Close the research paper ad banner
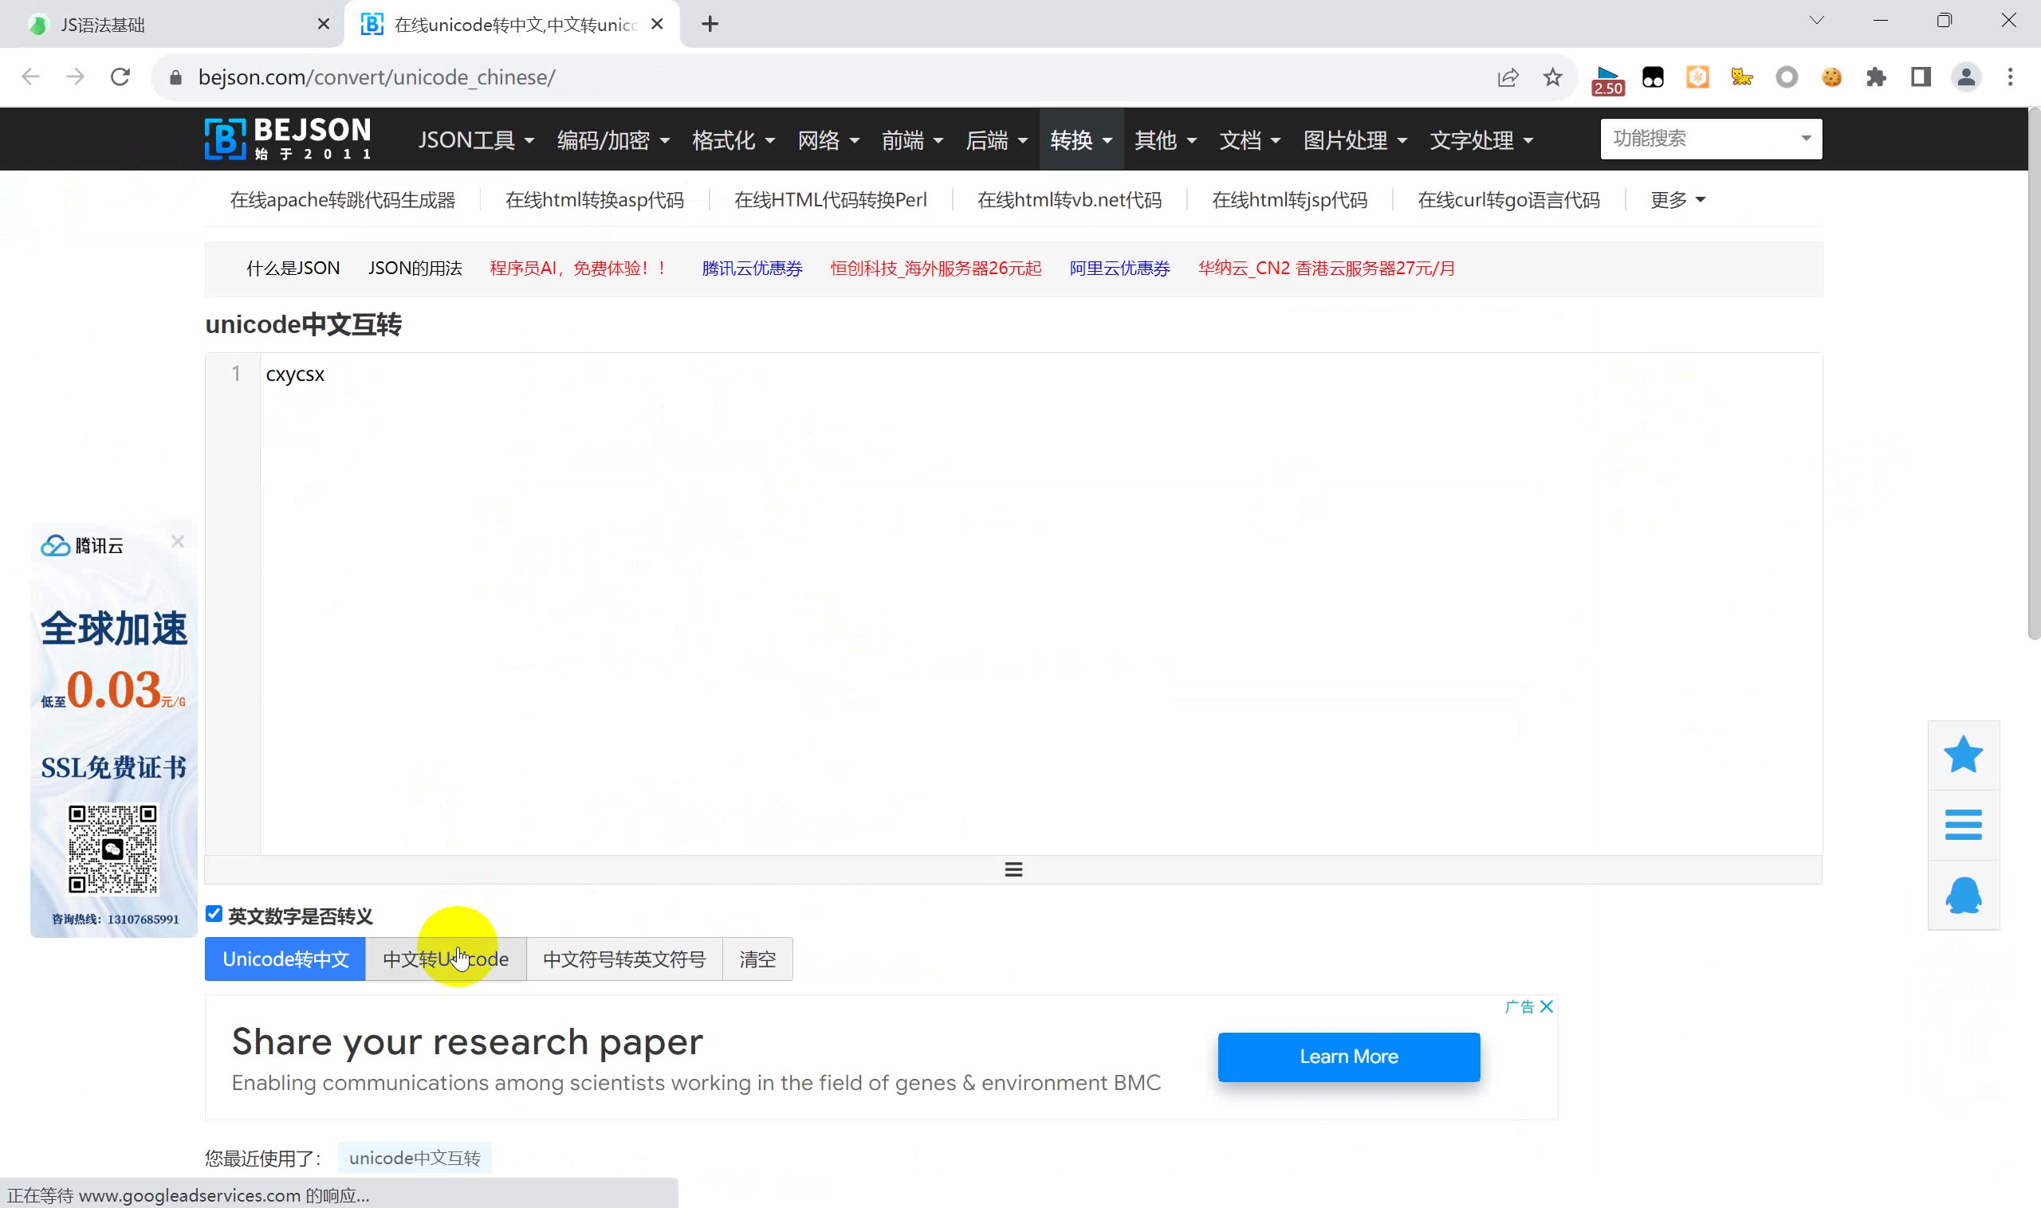Image resolution: width=2041 pixels, height=1208 pixels. (1547, 1006)
